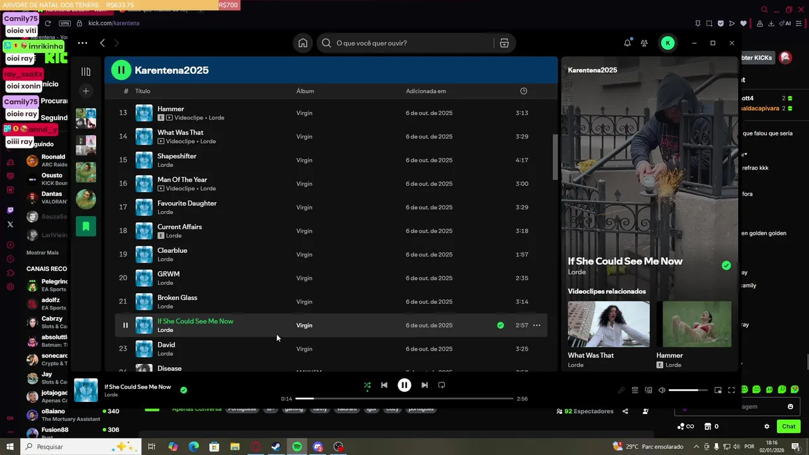809x455 pixels.
Task: Pause track 22 from its row
Action: click(x=125, y=325)
